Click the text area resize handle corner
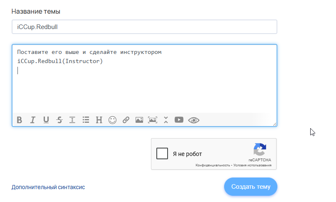 275,124
